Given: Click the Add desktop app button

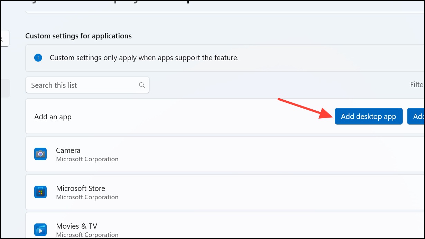Looking at the screenshot, I should pos(369,117).
